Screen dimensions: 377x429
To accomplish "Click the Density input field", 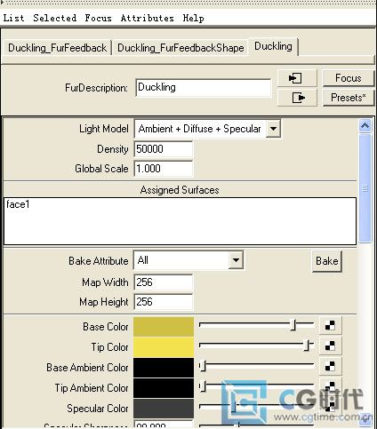I will pyautogui.click(x=164, y=149).
